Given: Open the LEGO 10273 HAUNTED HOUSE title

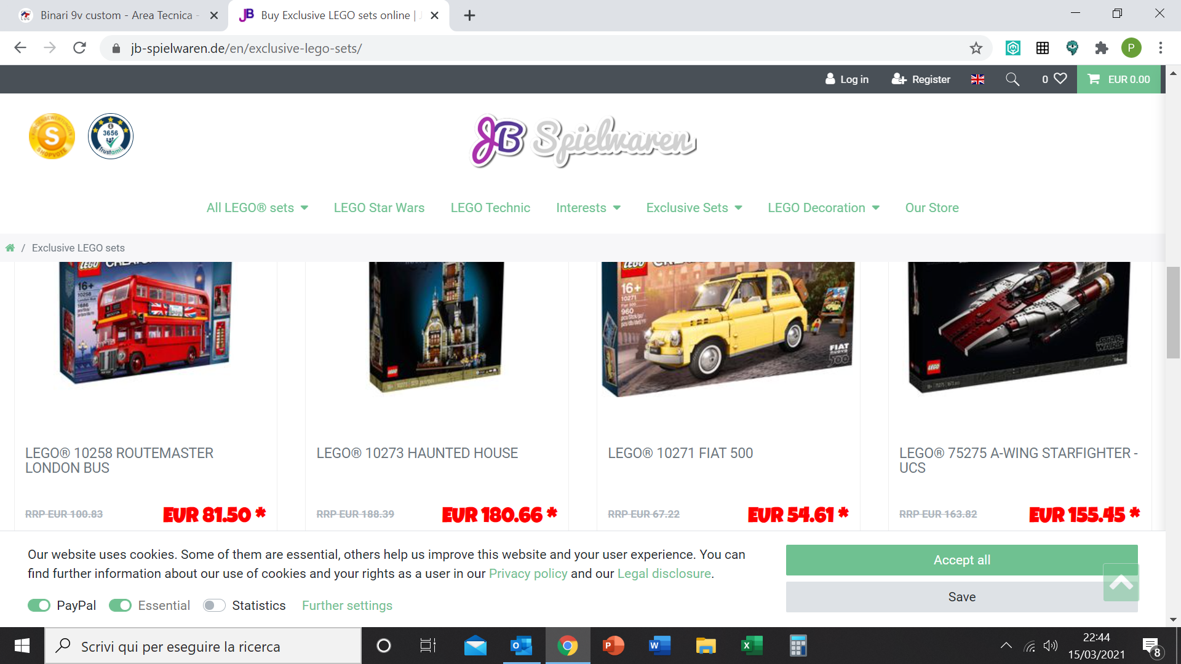Looking at the screenshot, I should coord(417,453).
